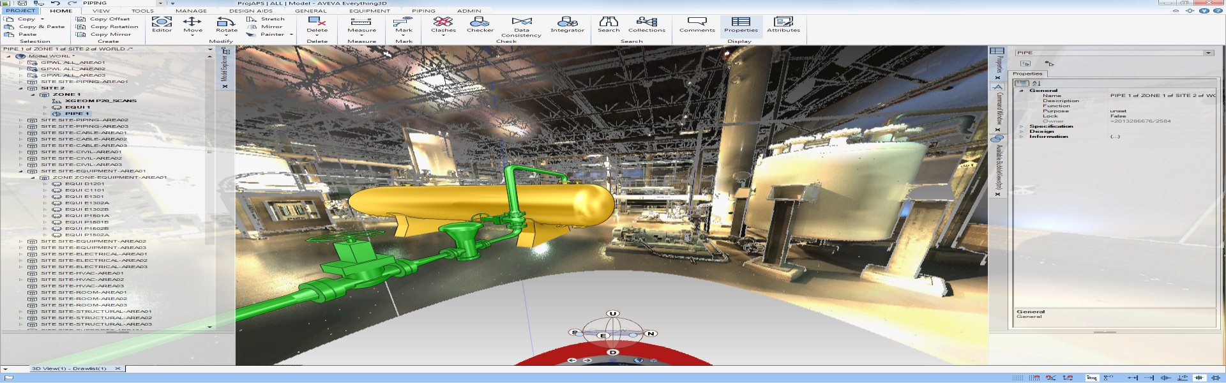Open the Checker tool

480,24
